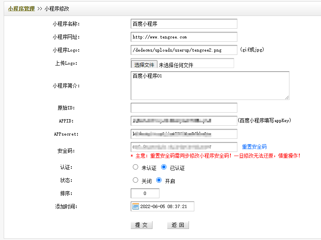Set status to 关闭
321x240 pixels.
pyautogui.click(x=136, y=180)
